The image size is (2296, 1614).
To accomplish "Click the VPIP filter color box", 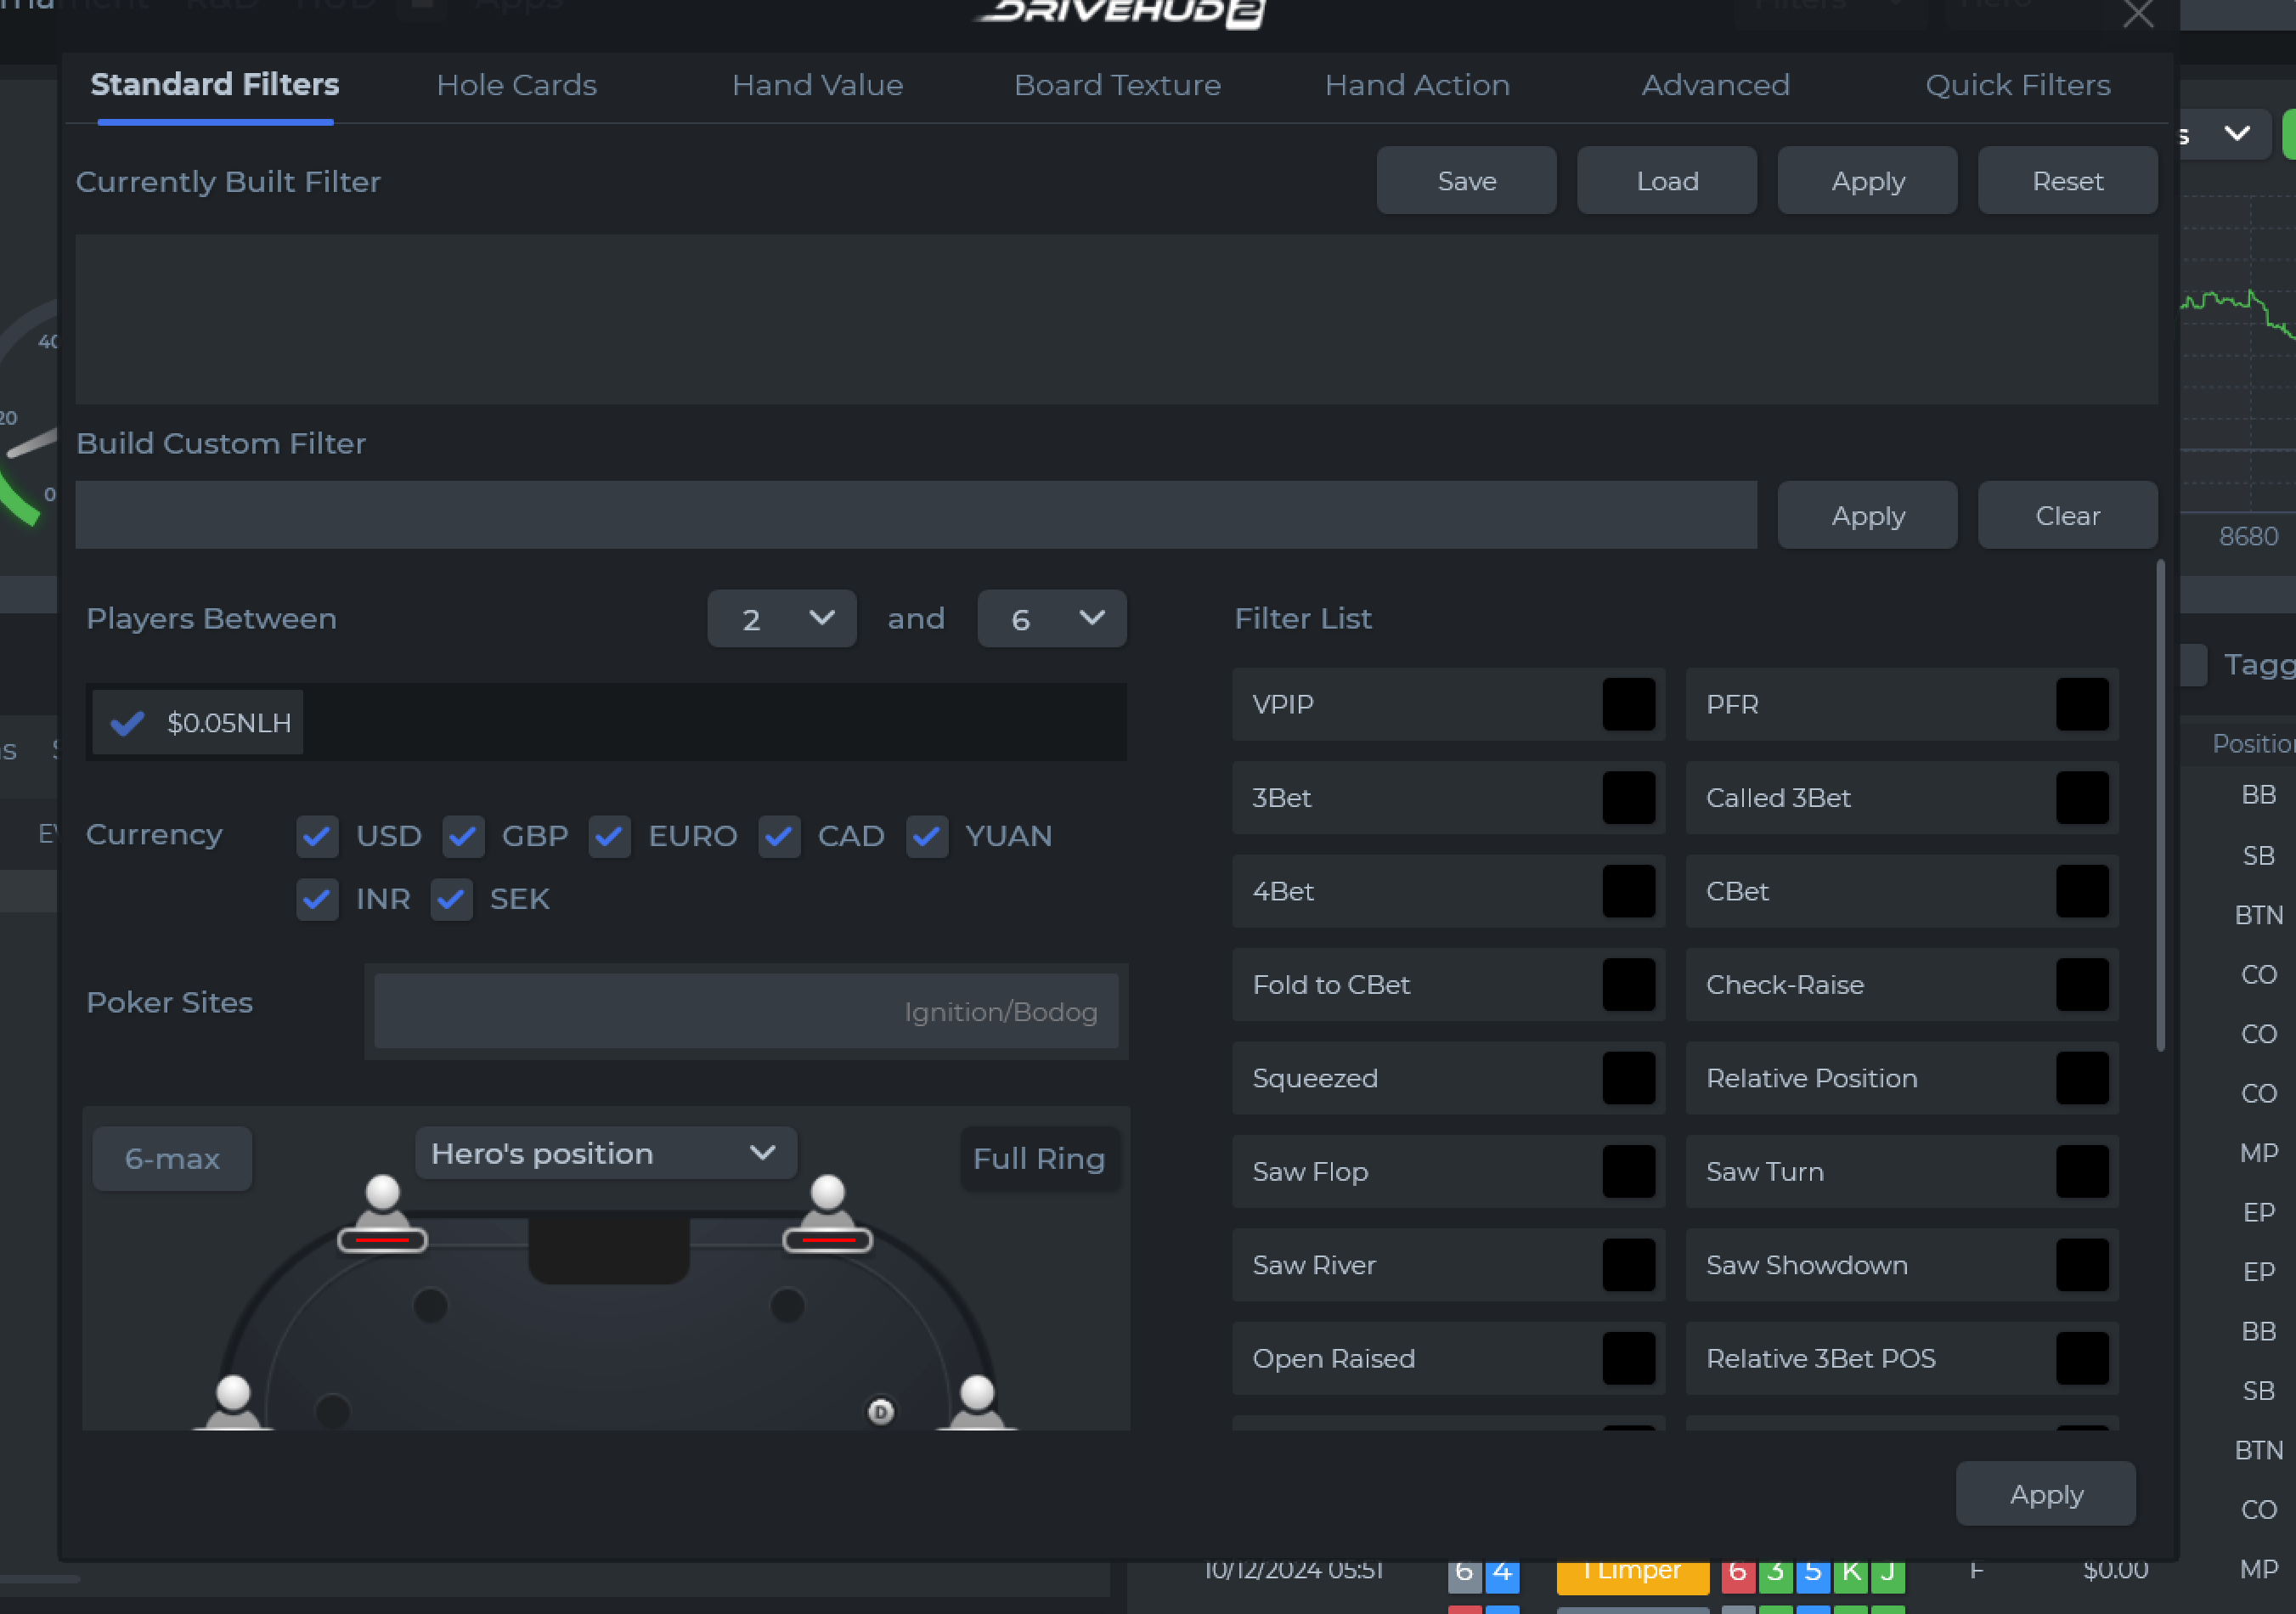I will click(1628, 704).
